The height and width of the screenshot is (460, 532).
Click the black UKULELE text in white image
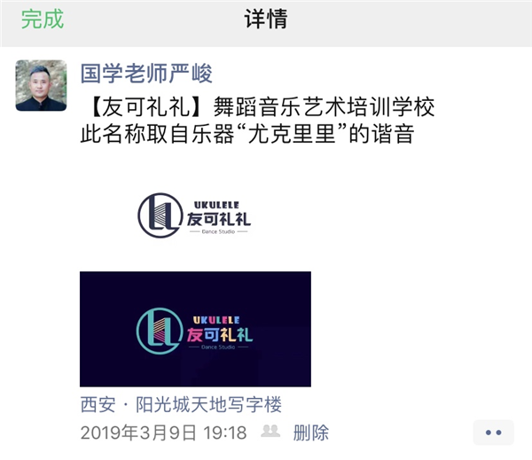click(217, 205)
